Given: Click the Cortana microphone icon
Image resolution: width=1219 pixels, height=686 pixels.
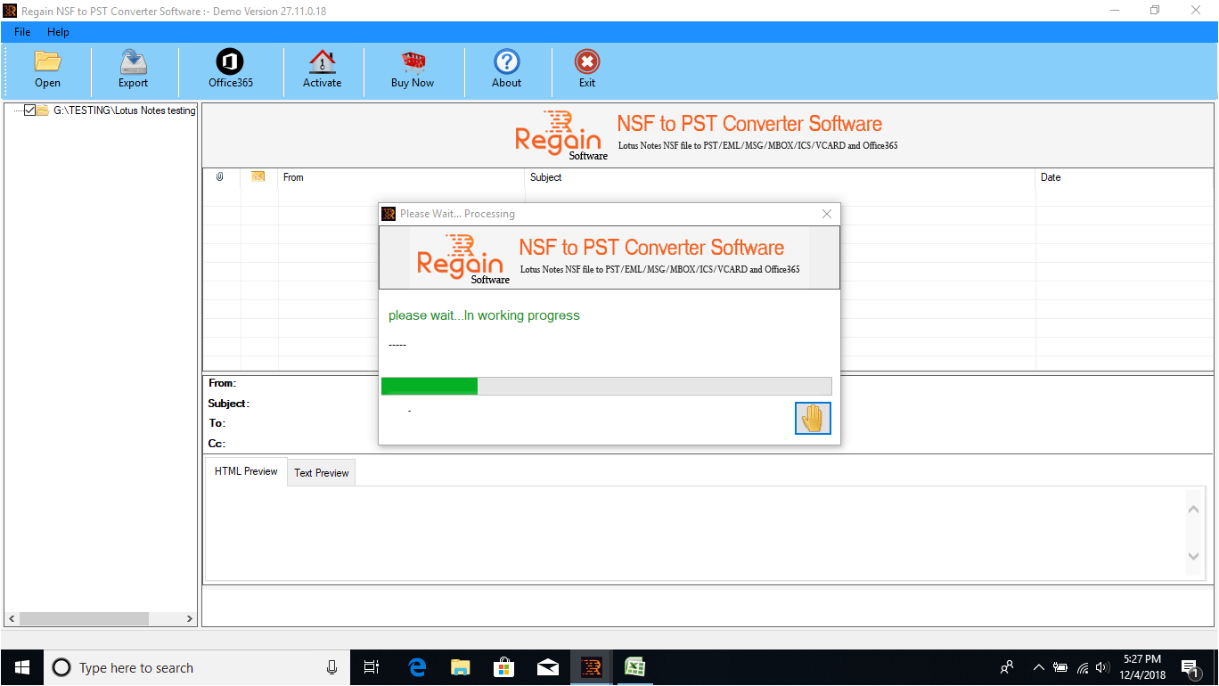Looking at the screenshot, I should (x=331, y=667).
